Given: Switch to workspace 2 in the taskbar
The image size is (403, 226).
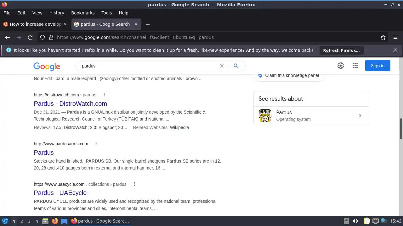Looking at the screenshot, I should click(x=21, y=221).
